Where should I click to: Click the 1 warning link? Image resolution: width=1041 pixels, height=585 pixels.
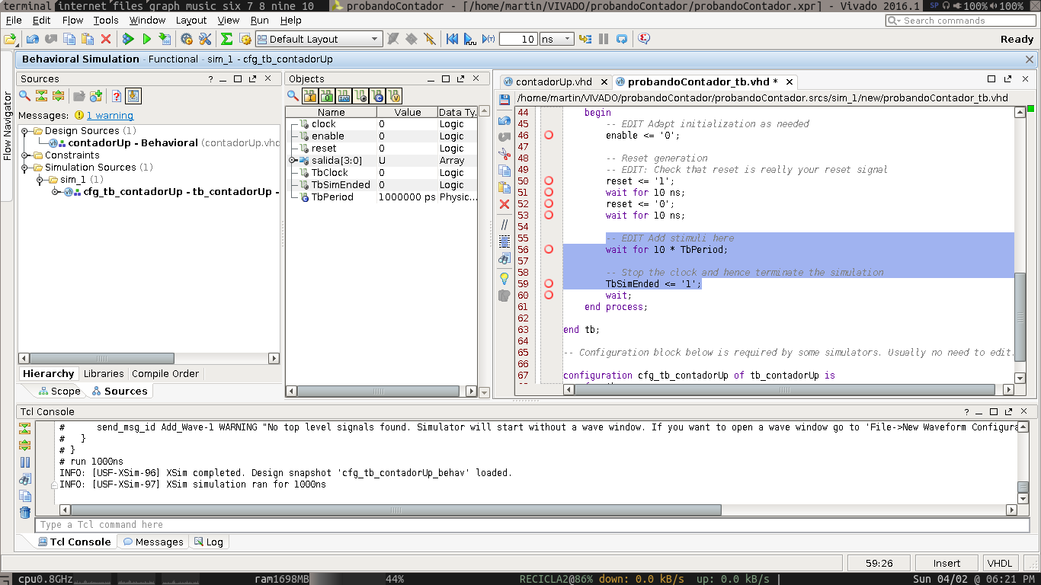point(110,116)
